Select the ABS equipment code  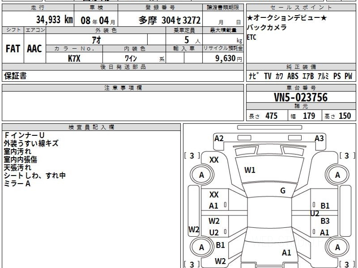(293, 77)
